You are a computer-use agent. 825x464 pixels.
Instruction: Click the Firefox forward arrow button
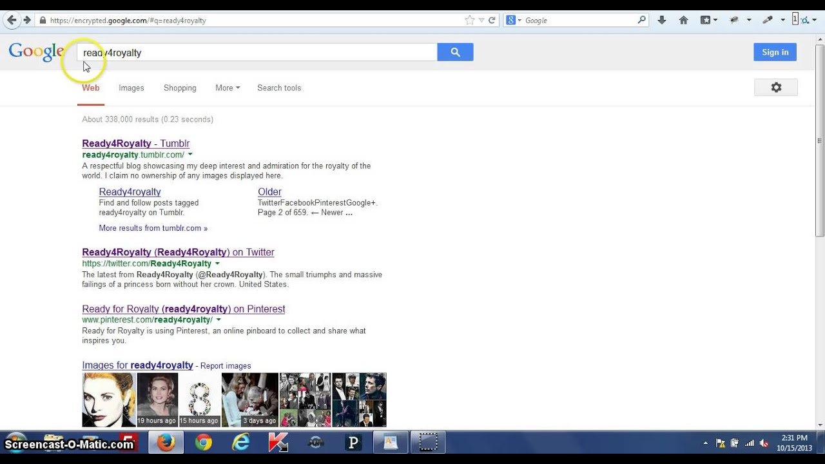pos(27,20)
